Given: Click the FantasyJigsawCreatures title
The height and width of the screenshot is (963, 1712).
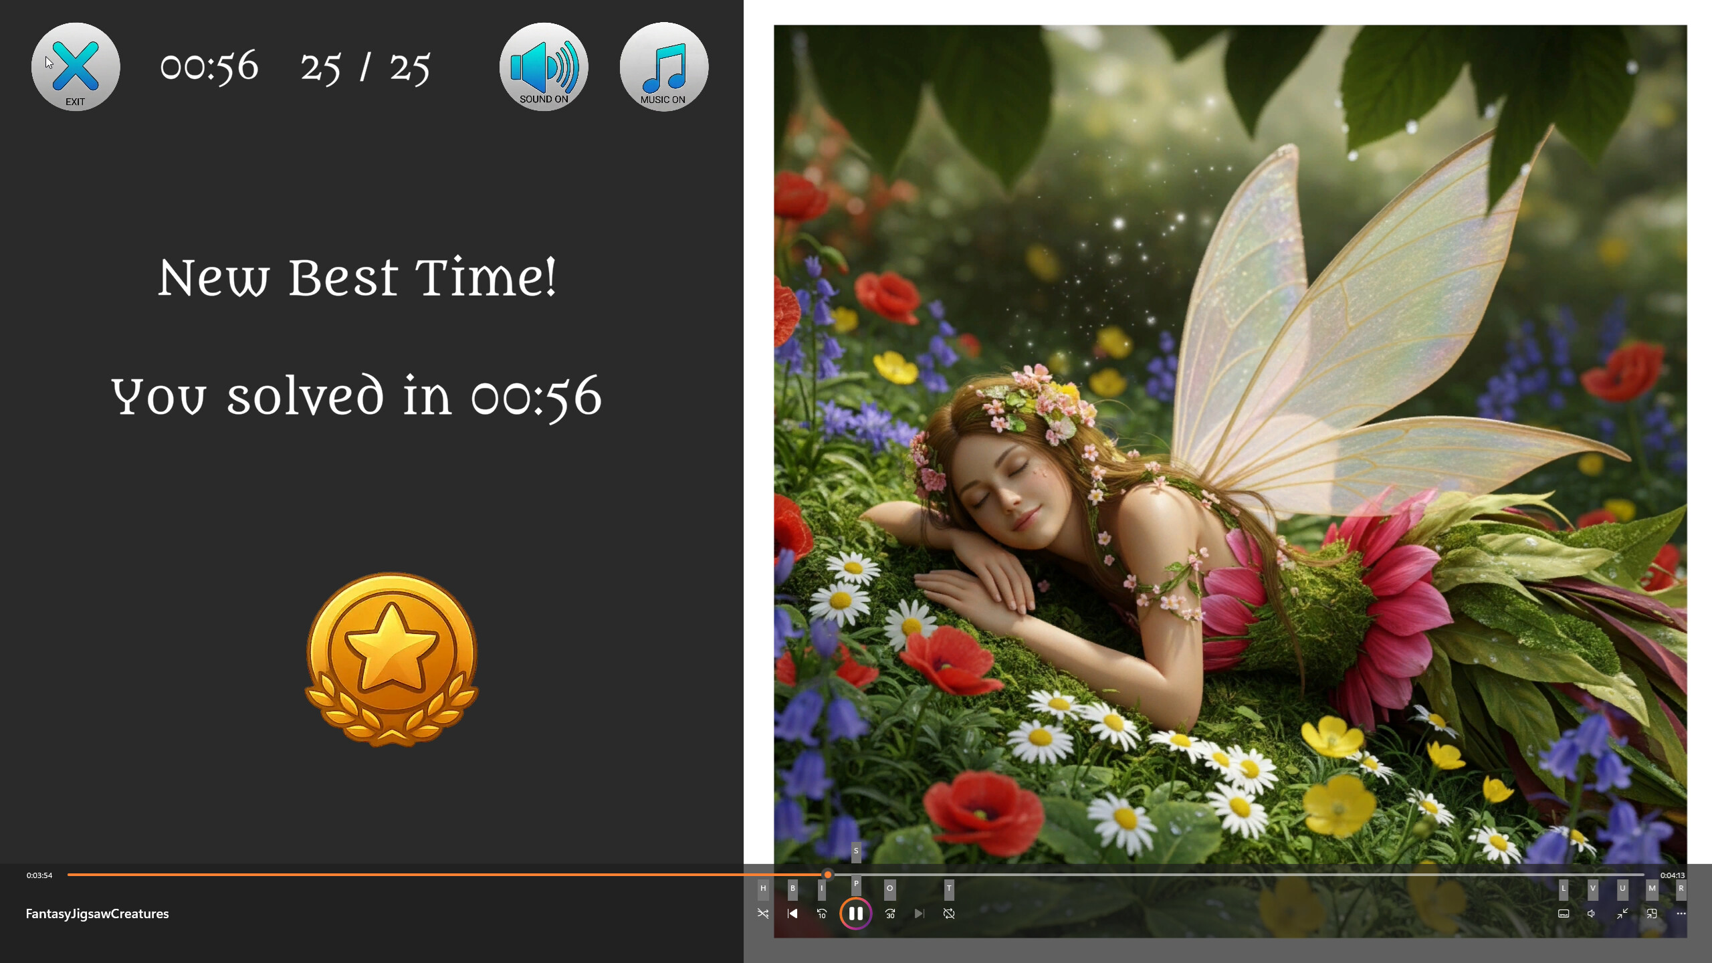Looking at the screenshot, I should pos(97,914).
